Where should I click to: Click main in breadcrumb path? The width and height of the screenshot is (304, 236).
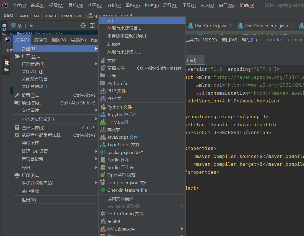[51, 16]
